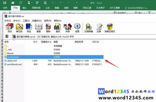Show archive Info (信息) icon
The width and height of the screenshot is (156, 102).
[x=77, y=28]
